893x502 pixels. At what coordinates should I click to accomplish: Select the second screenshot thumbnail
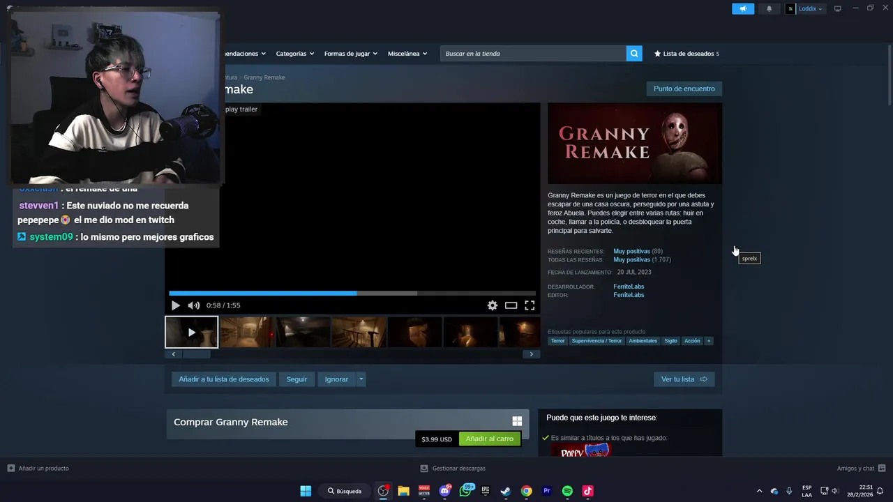[248, 332]
